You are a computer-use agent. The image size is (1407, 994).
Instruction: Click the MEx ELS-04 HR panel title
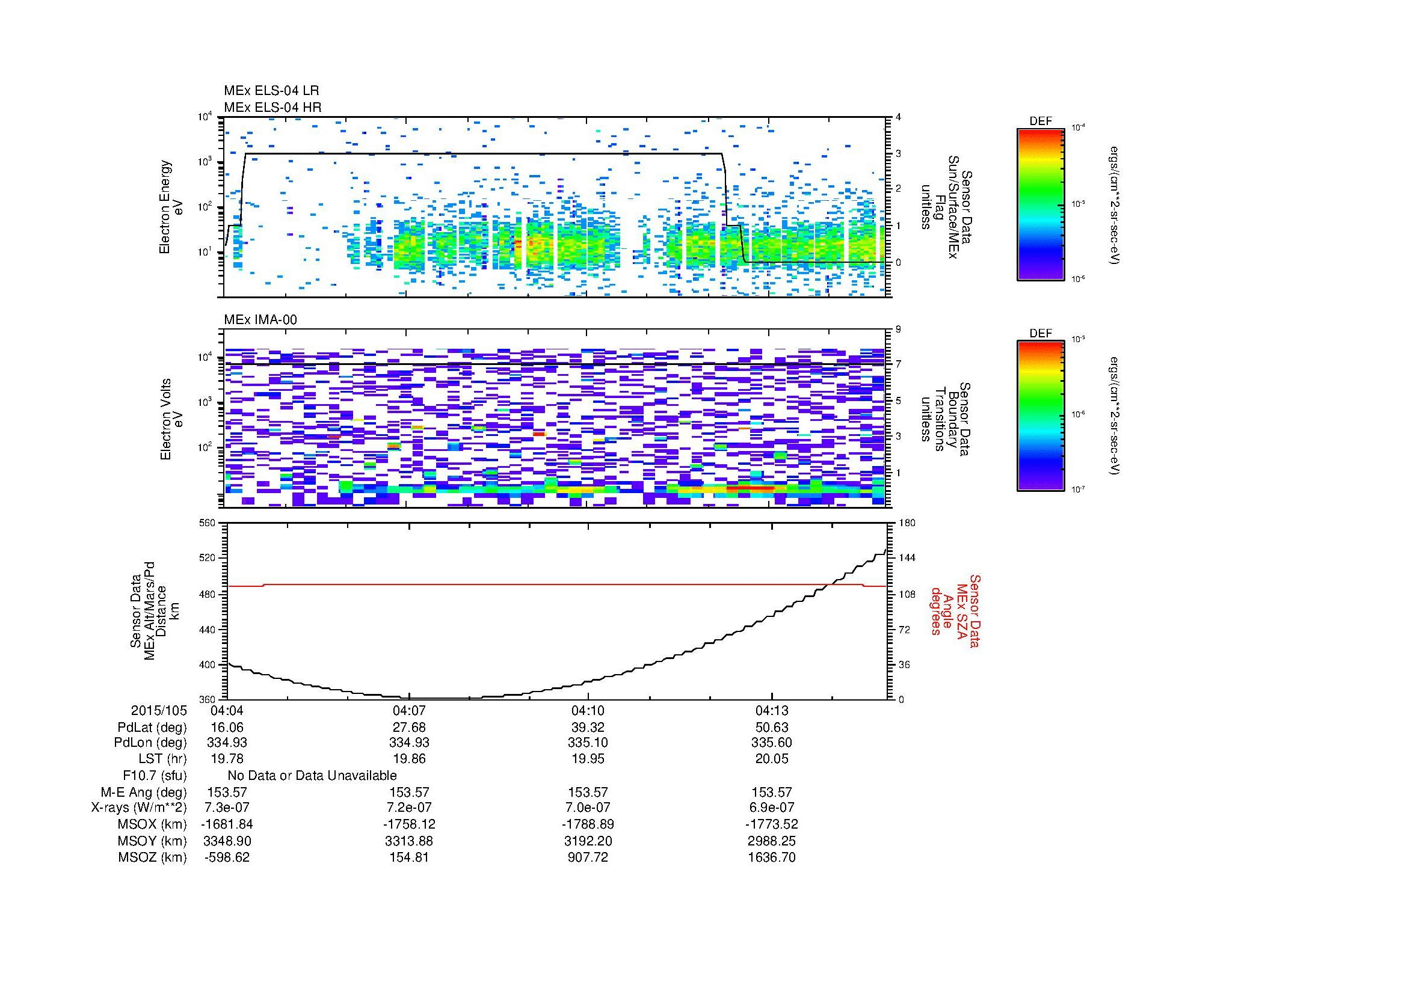click(x=272, y=107)
